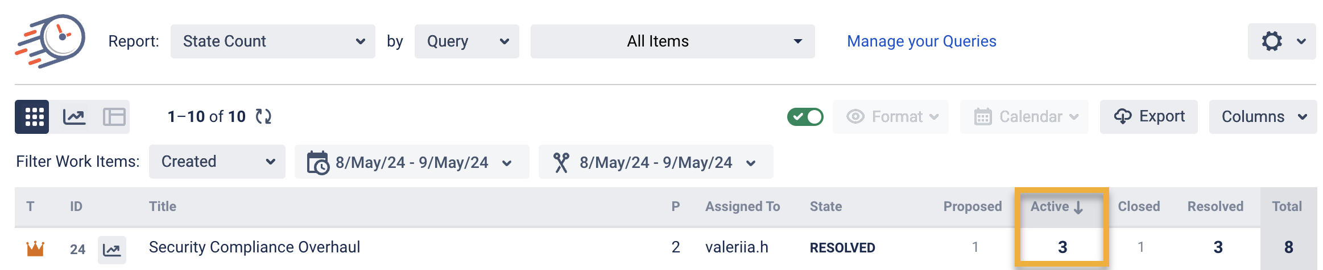Expand the Query grouping dropdown

pyautogui.click(x=466, y=41)
